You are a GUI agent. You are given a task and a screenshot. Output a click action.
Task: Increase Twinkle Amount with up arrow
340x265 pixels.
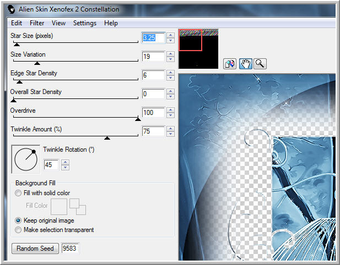[171, 129]
